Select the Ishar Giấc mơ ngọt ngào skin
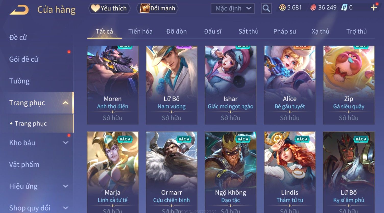384x213 pixels. (231, 85)
